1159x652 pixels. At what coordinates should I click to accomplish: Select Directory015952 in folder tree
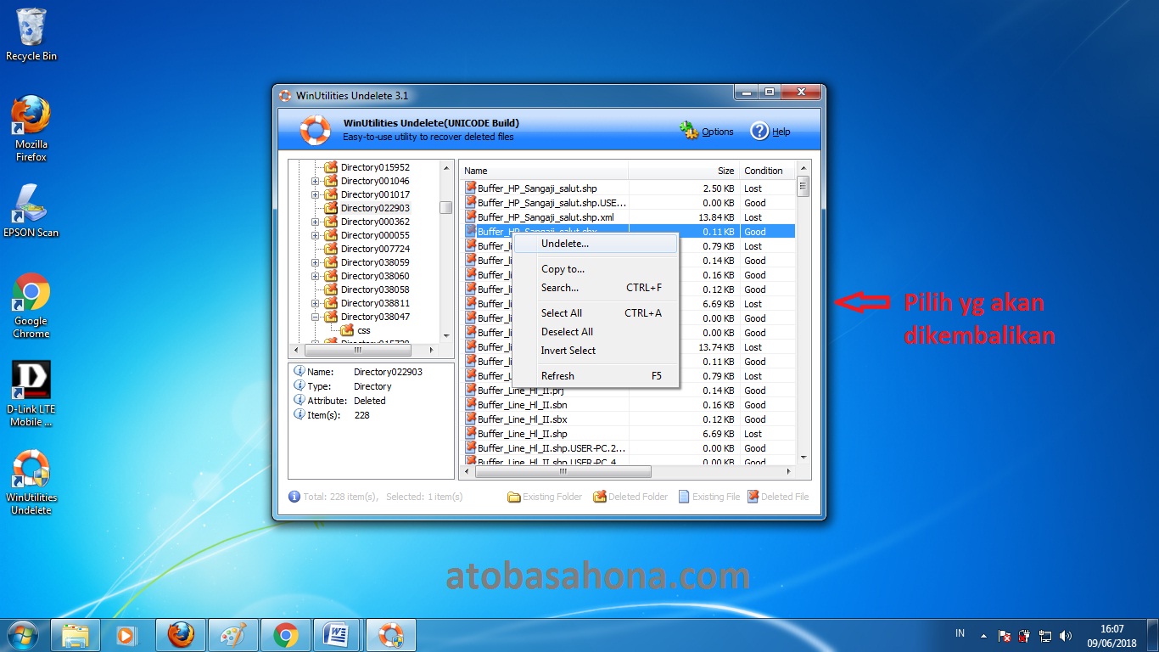pyautogui.click(x=375, y=167)
